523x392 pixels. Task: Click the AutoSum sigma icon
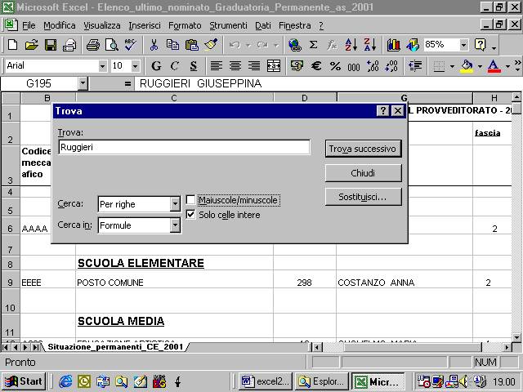pyautogui.click(x=313, y=45)
